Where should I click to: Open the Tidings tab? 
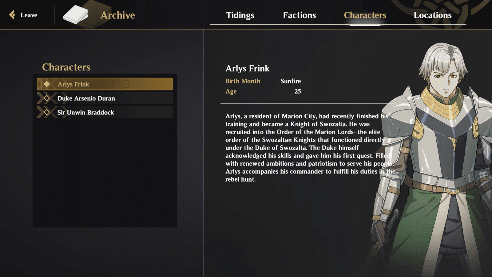point(240,15)
